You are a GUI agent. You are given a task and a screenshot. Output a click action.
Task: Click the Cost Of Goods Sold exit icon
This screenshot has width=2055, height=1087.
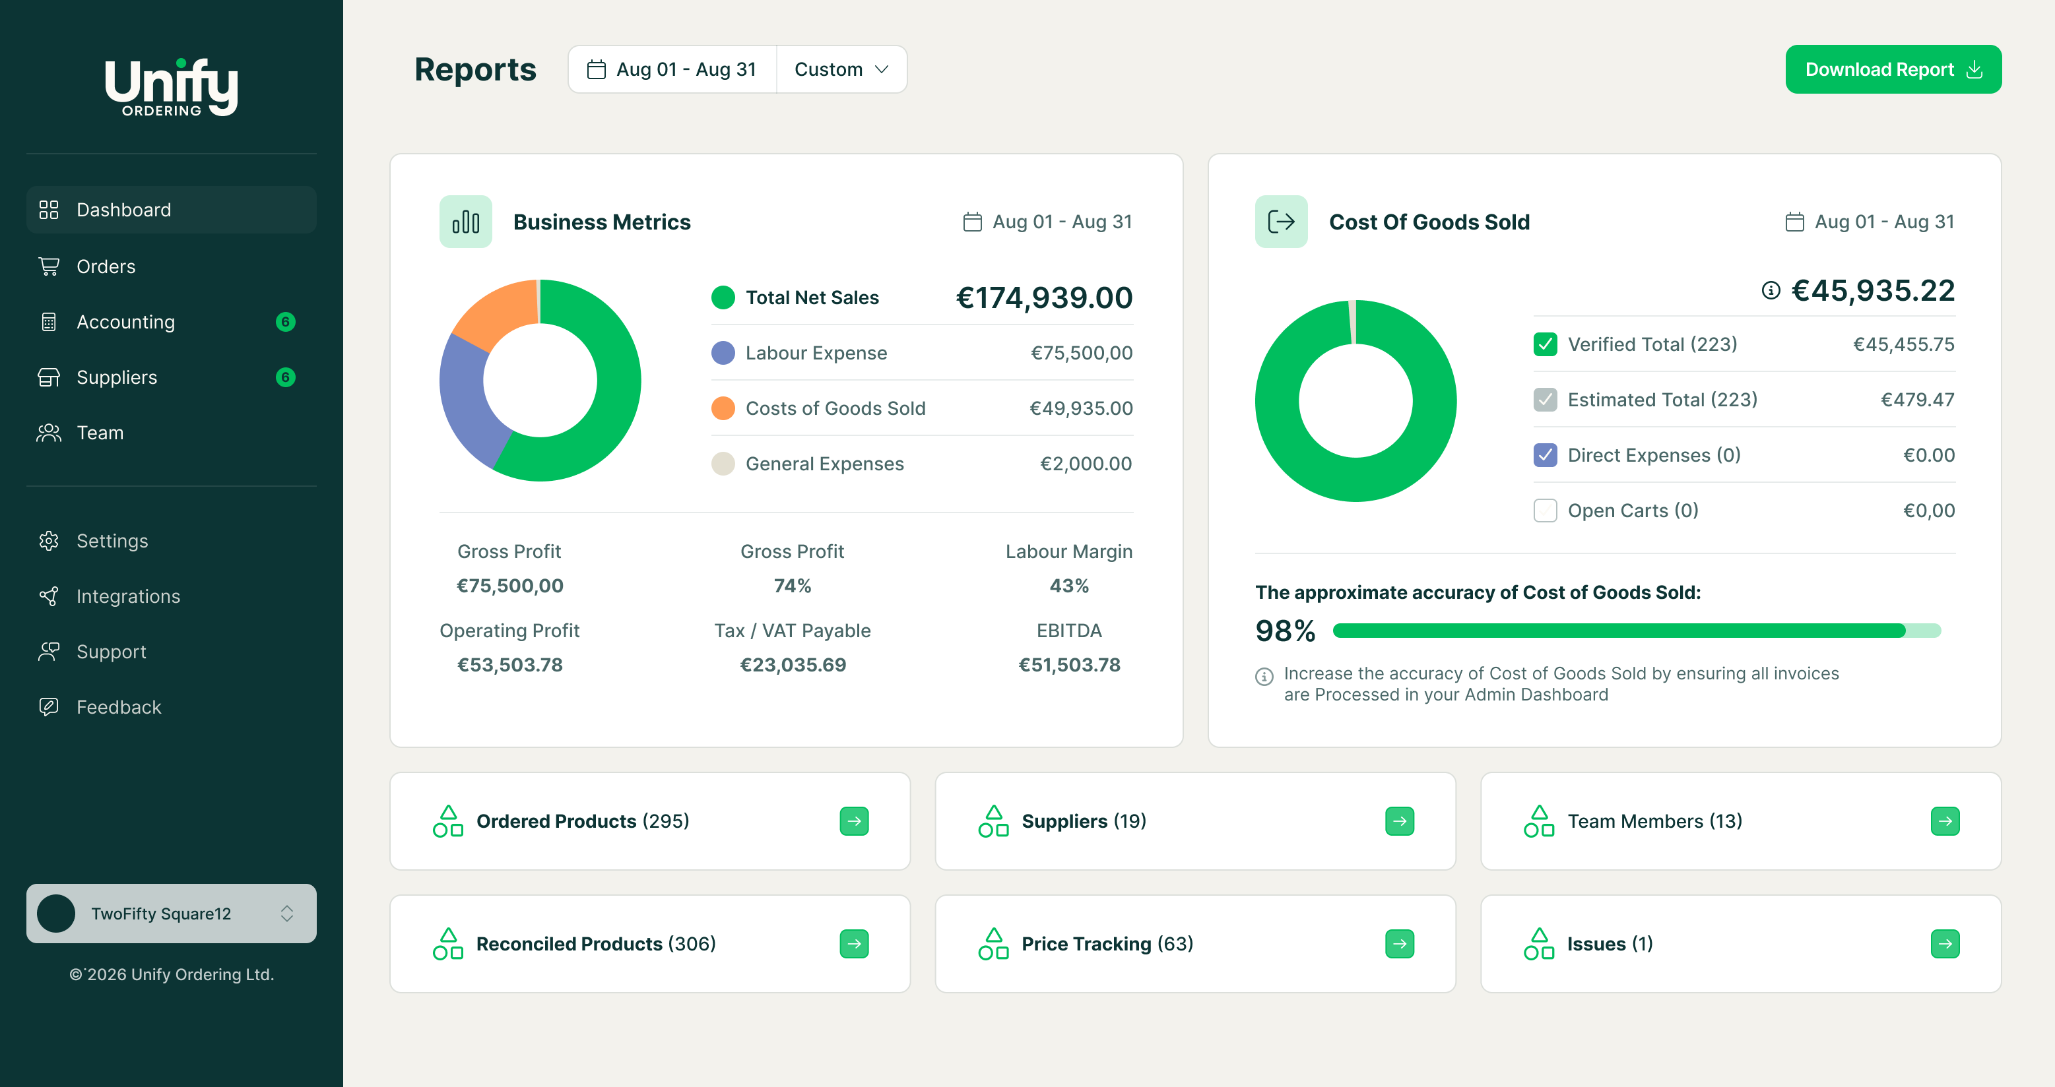pyautogui.click(x=1281, y=222)
